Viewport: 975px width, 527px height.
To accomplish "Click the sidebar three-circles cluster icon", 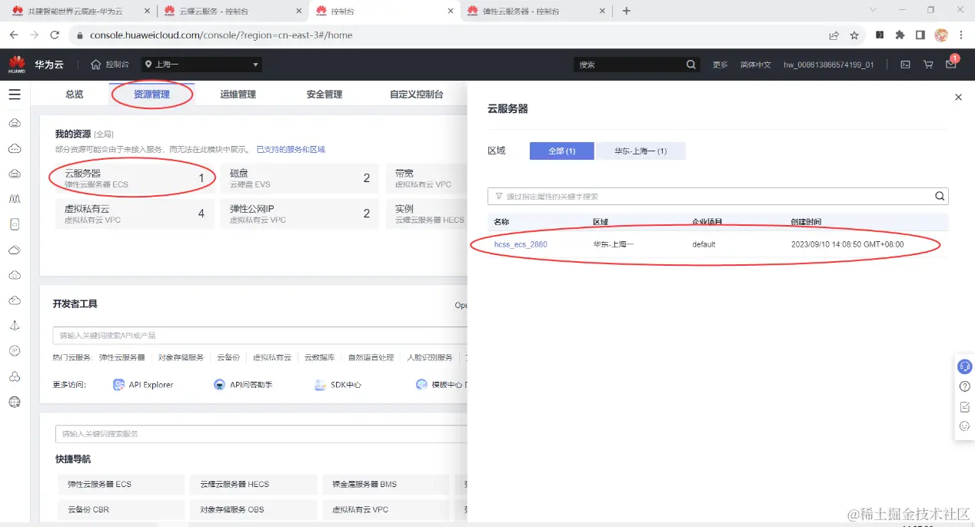I will pyautogui.click(x=14, y=376).
